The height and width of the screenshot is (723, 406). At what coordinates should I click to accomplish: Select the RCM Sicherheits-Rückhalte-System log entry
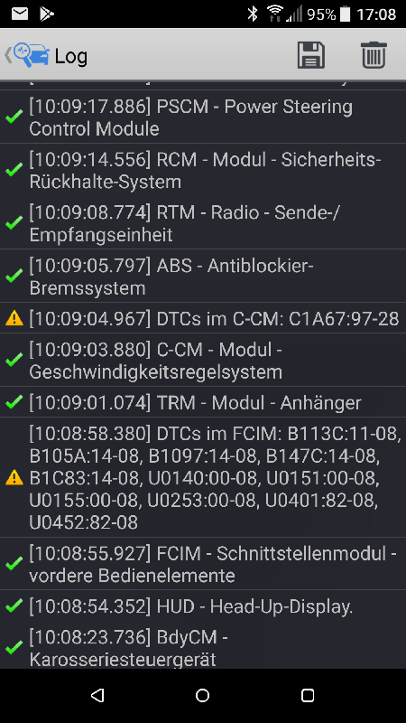pyautogui.click(x=203, y=170)
